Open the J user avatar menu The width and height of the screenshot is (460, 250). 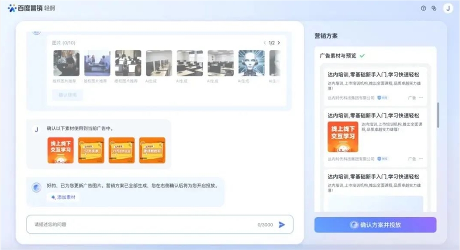(x=448, y=8)
